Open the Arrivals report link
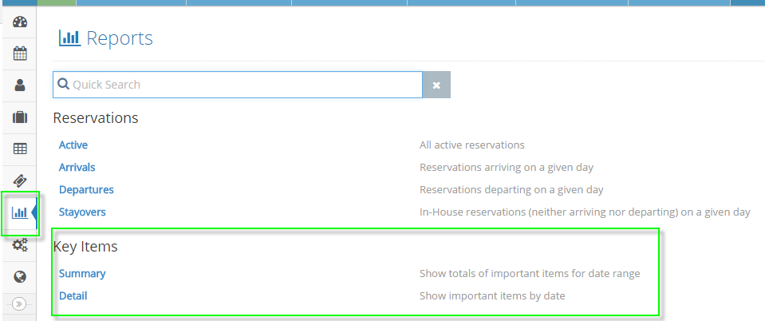This screenshot has width=765, height=321. tap(77, 168)
